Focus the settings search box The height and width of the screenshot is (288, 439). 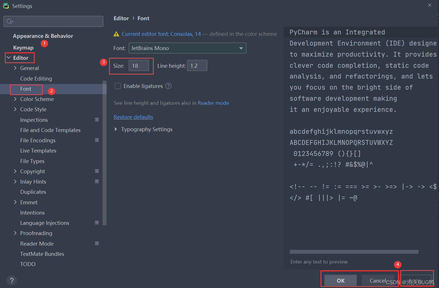pos(53,21)
